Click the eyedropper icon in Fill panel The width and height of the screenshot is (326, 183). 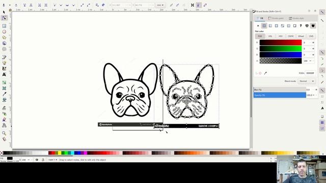(x=265, y=73)
